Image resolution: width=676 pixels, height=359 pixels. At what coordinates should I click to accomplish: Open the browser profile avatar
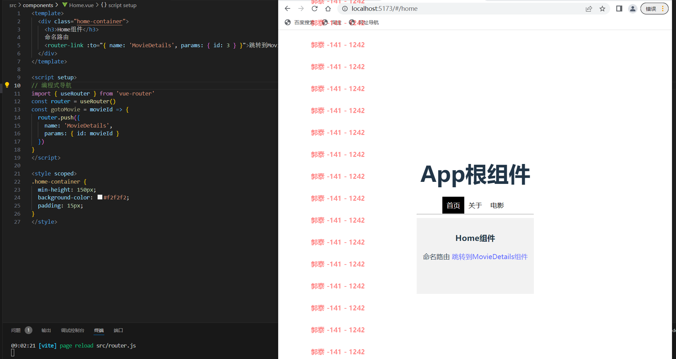[x=633, y=9]
